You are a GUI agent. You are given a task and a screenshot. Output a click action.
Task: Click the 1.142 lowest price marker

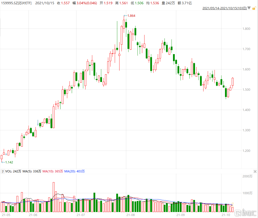point(9,162)
